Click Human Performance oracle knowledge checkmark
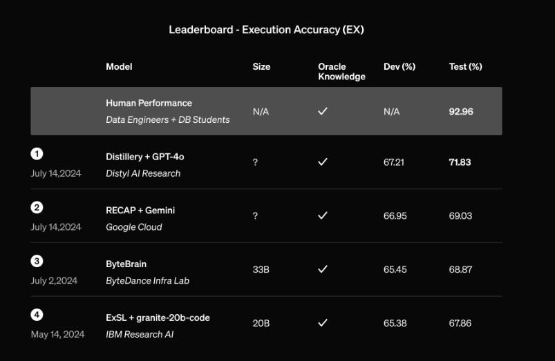555x361 pixels. [323, 111]
